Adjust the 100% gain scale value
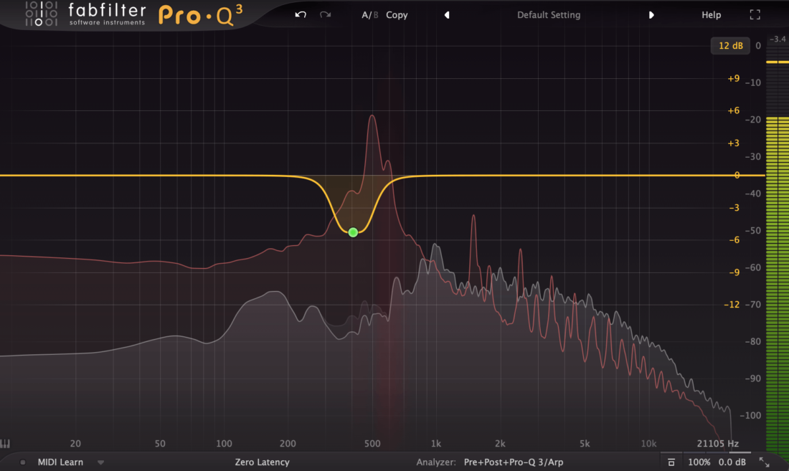Screen dimensions: 789x471 click(699, 462)
